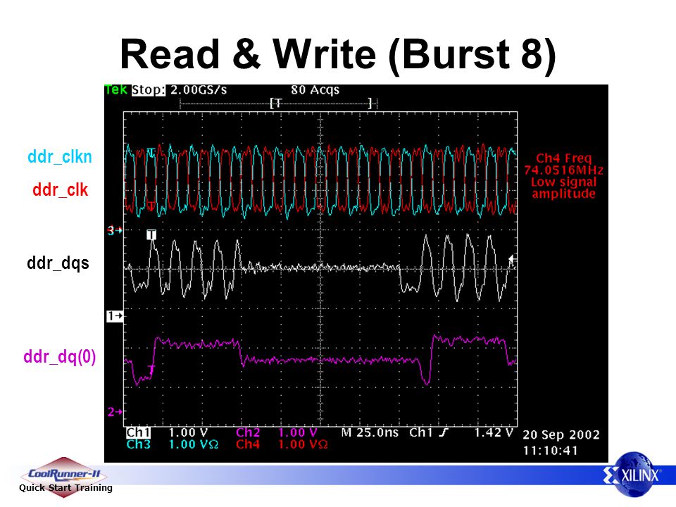The width and height of the screenshot is (676, 507).
Task: Click the slide title Read & Write (Burst 8)
Action: tap(338, 55)
